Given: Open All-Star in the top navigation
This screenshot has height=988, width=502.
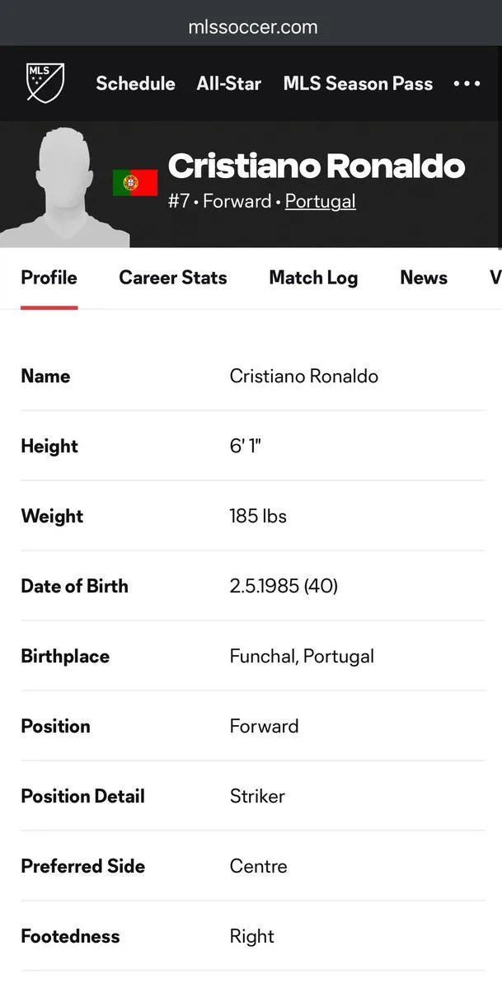Looking at the screenshot, I should point(229,84).
